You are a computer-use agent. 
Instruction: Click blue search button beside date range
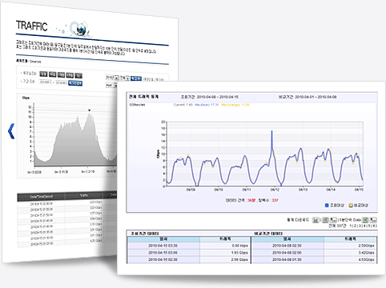(75, 83)
